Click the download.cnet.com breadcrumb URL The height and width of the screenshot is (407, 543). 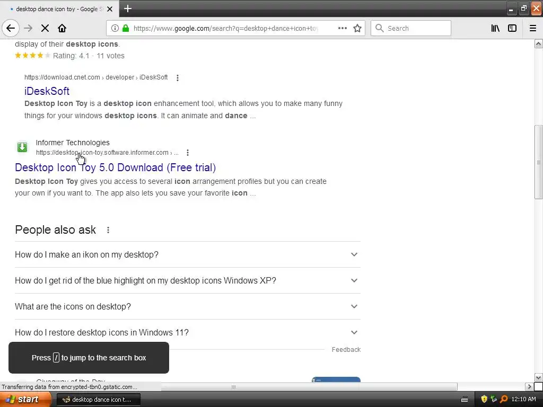(x=96, y=77)
